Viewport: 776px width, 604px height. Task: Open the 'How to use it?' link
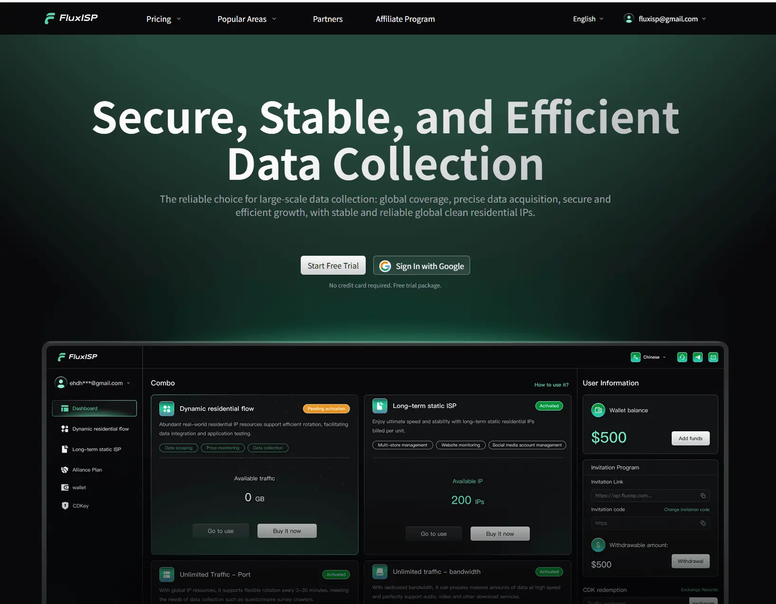pos(551,385)
